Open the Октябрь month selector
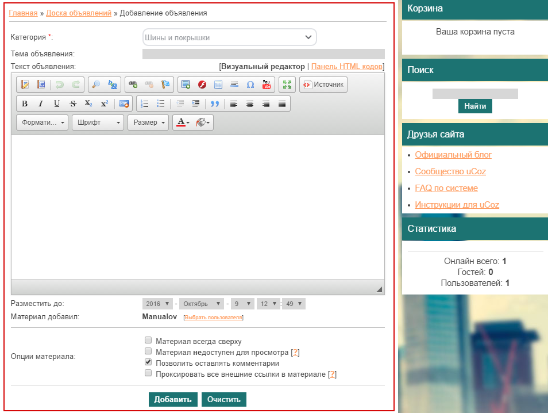The height and width of the screenshot is (413, 548). [201, 304]
